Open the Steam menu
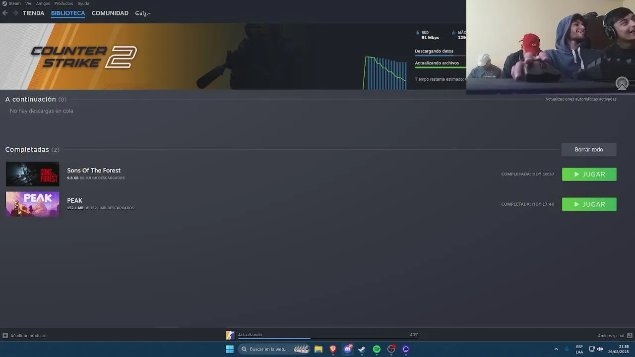Screen dimensions: 635x357 15,3
